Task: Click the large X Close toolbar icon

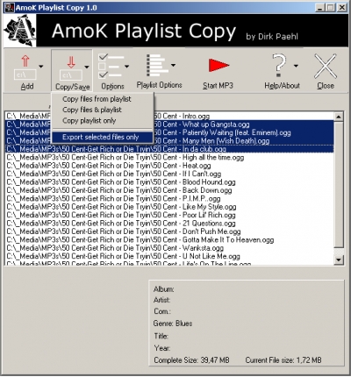Action: pos(326,66)
